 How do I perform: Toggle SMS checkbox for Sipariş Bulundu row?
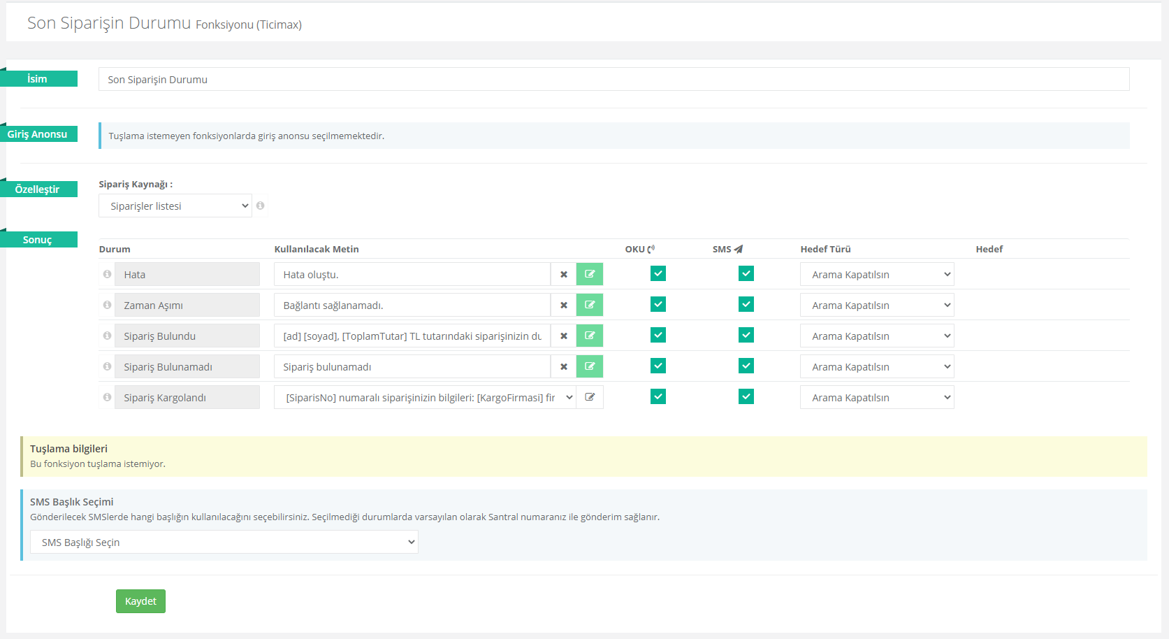[746, 335]
